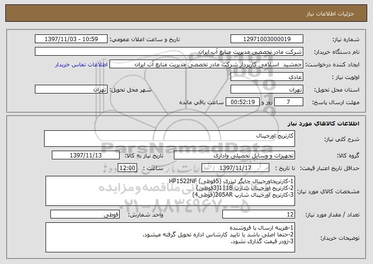This screenshot has width=373, height=264.
Task: Click the note هزینه ارسال با فروشنده
Action: (x=262, y=228)
